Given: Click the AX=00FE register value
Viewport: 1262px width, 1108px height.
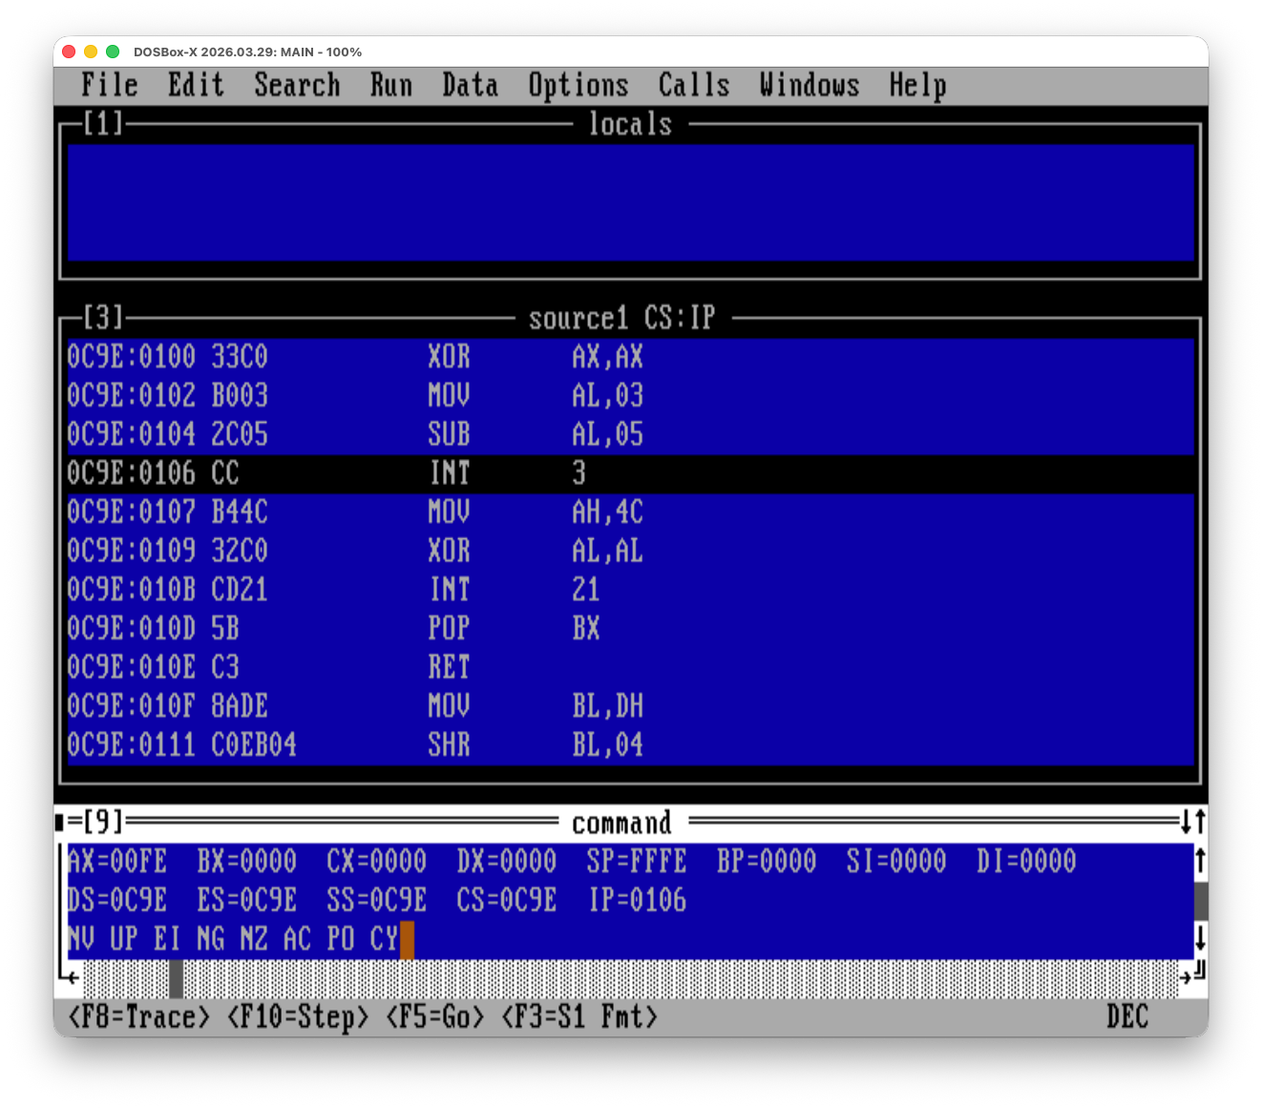Looking at the screenshot, I should pos(117,862).
